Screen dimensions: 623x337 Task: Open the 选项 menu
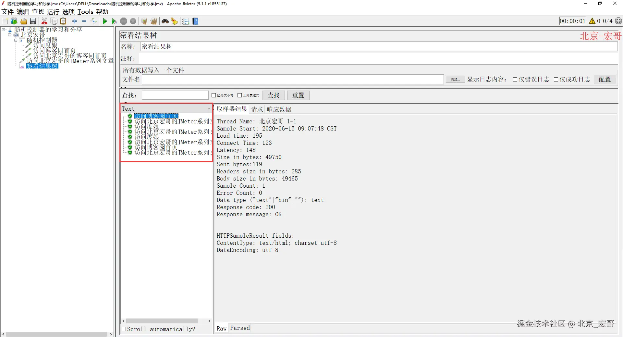[x=68, y=12]
